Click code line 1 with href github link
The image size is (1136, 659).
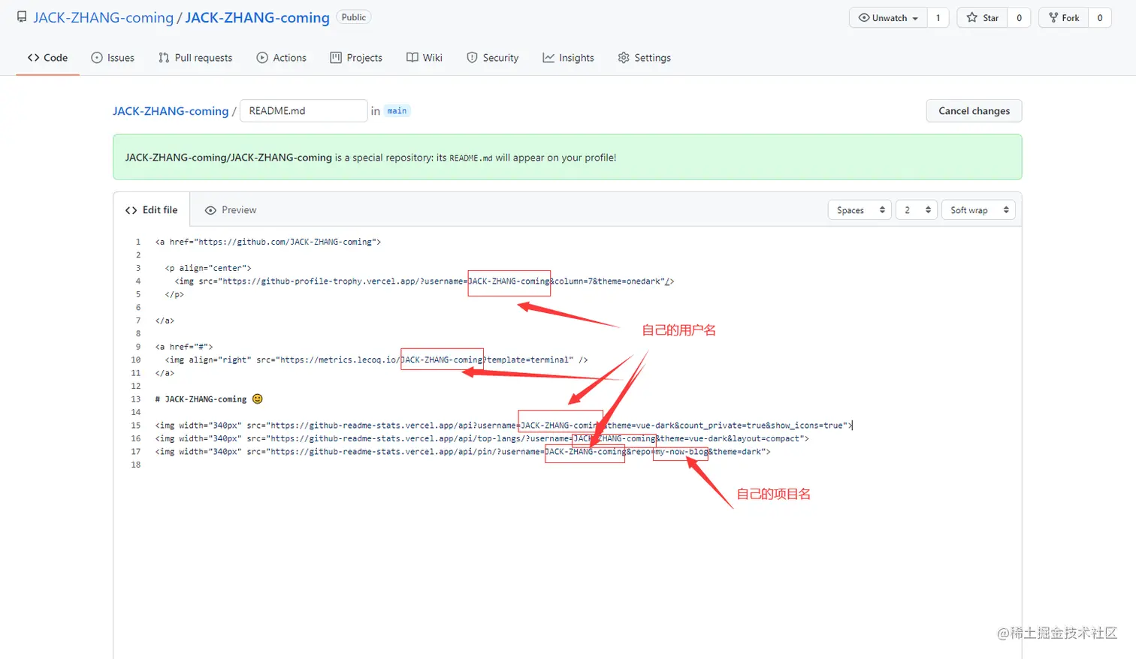268,242
